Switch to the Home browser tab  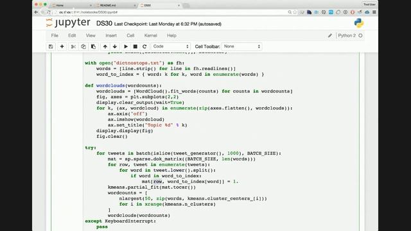tap(71, 5)
